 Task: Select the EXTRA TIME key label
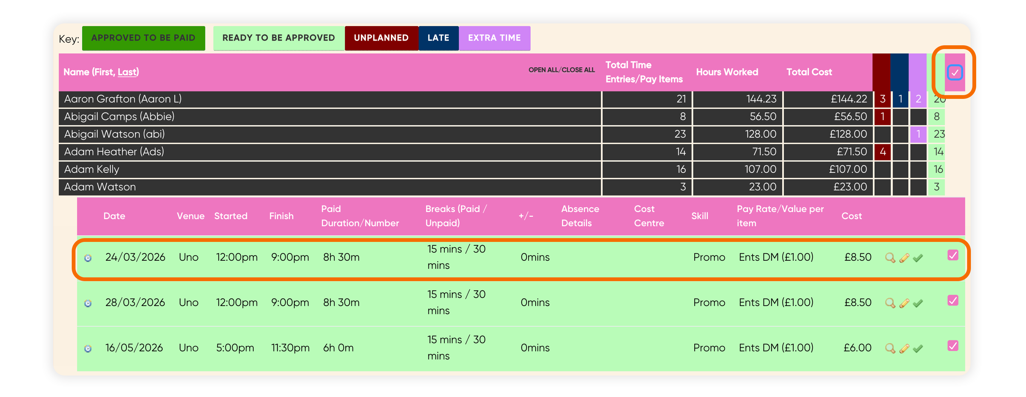tap(494, 38)
